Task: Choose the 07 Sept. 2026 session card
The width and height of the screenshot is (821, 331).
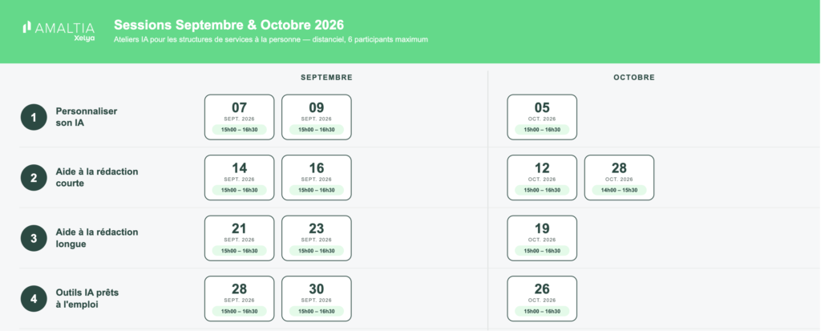Action: tap(239, 117)
